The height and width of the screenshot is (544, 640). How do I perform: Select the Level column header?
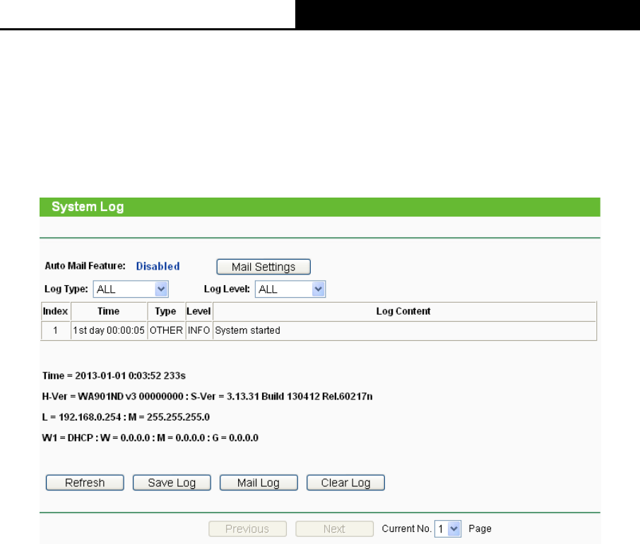198,311
